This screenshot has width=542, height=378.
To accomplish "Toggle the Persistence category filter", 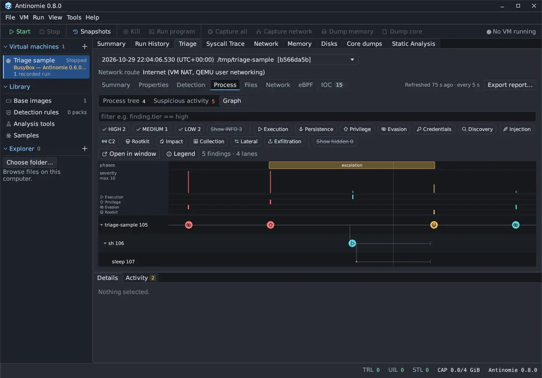I will (316, 129).
